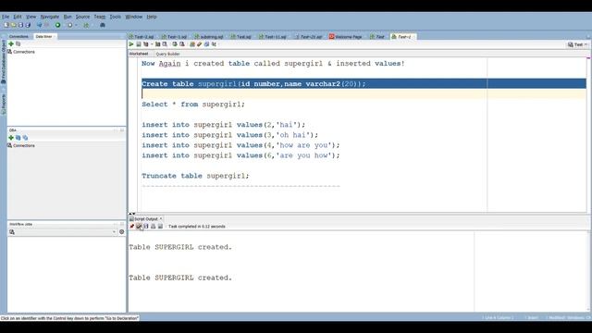Screen dimensions: 592x333
Task: Click the Commit icon in worksheet toolbar
Action: 175,44
